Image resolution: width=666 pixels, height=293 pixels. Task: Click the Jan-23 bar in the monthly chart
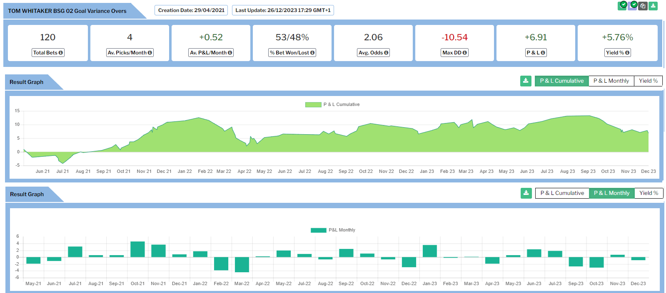[x=430, y=251]
